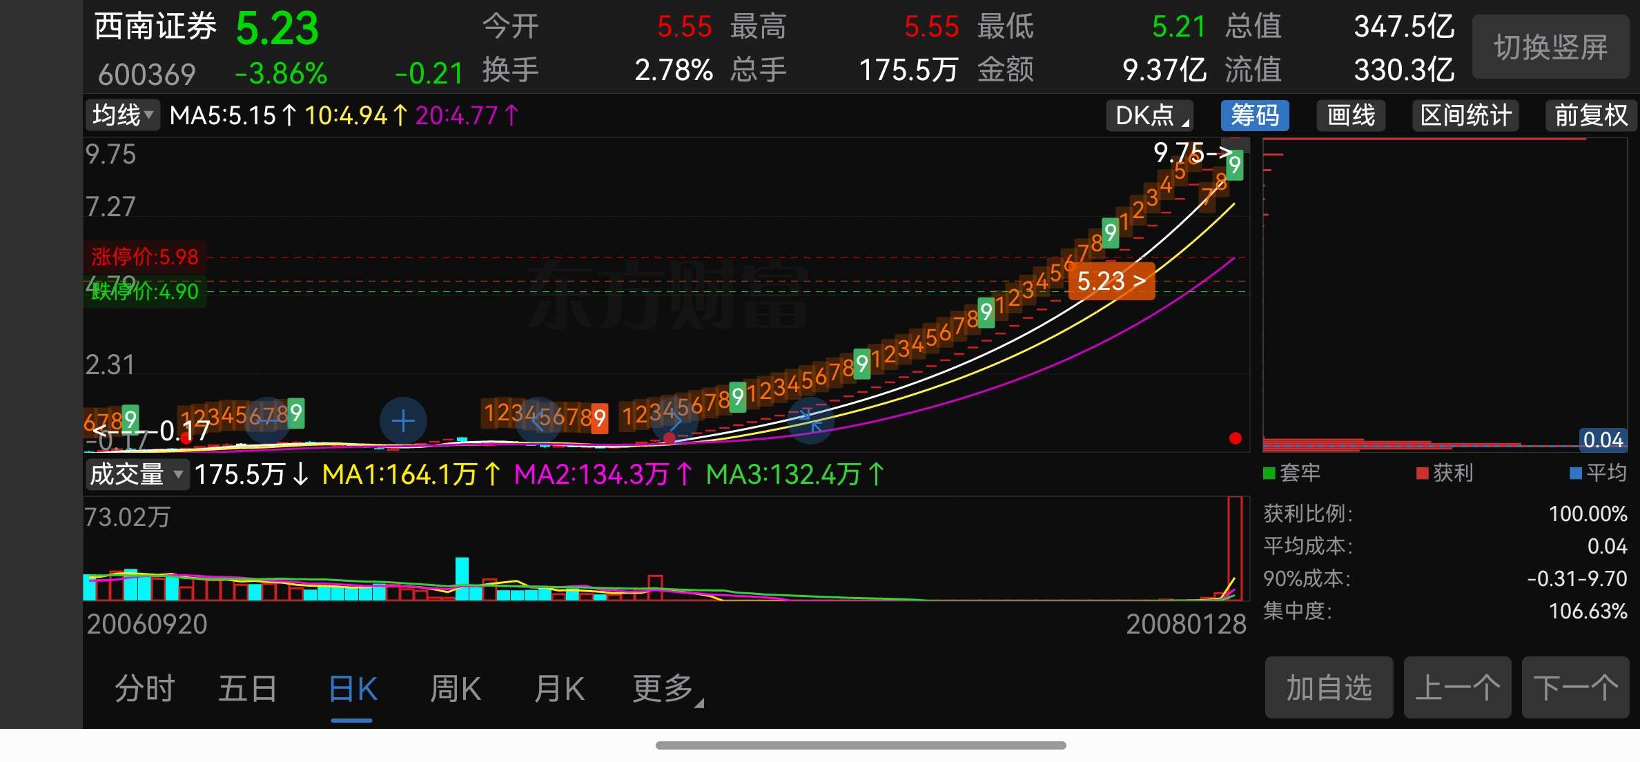
Task: Toggle off the 筹码 chip distribution panel
Action: pos(1254,115)
